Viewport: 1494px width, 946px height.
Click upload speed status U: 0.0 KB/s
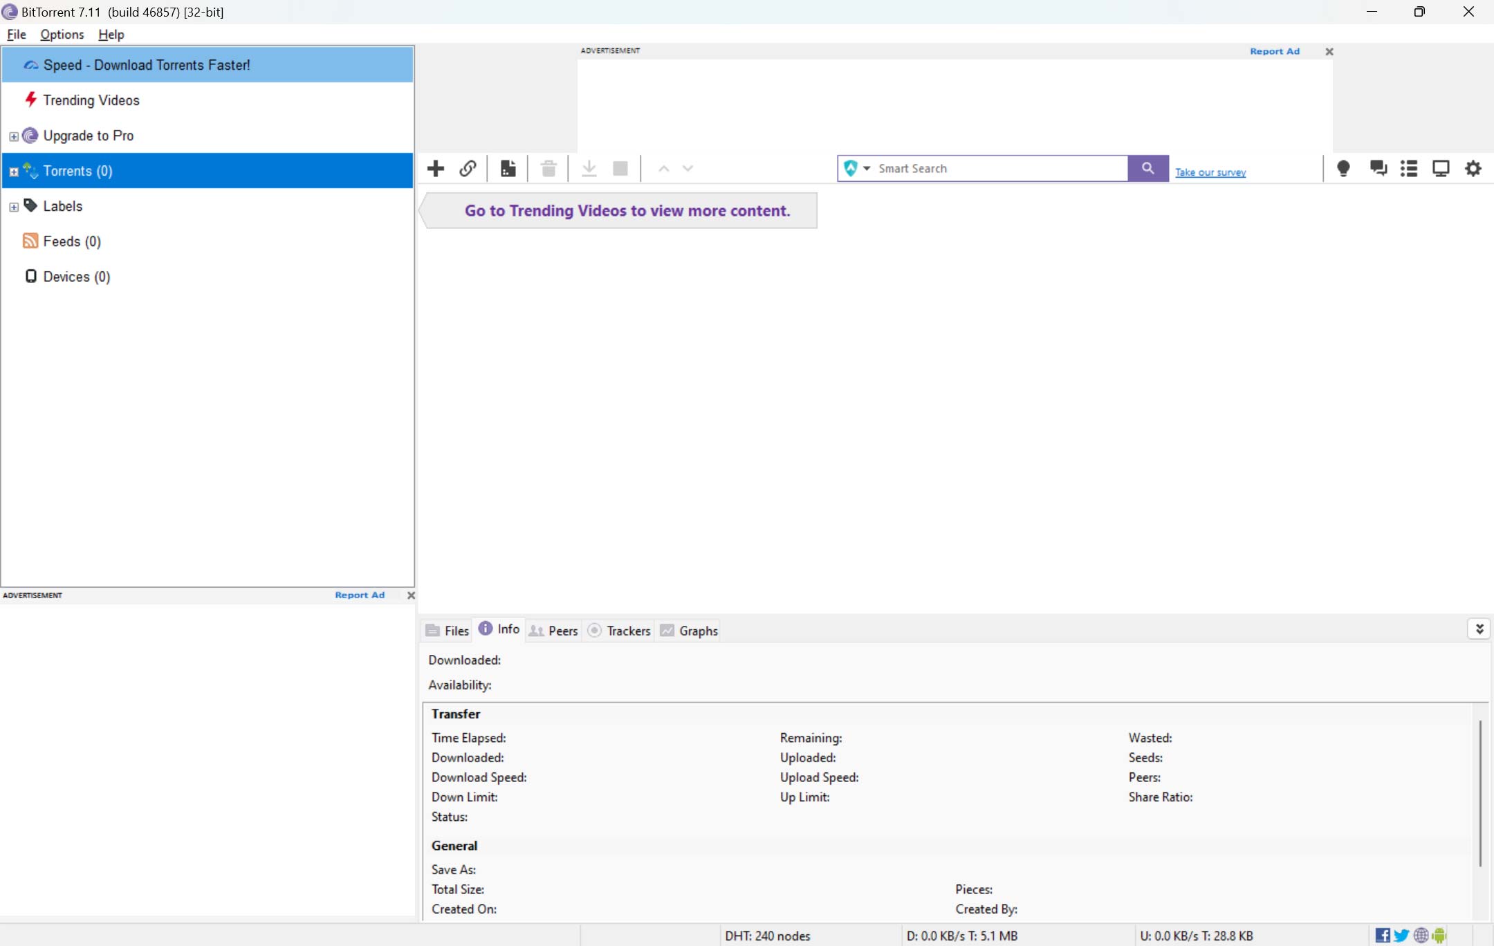1197,936
